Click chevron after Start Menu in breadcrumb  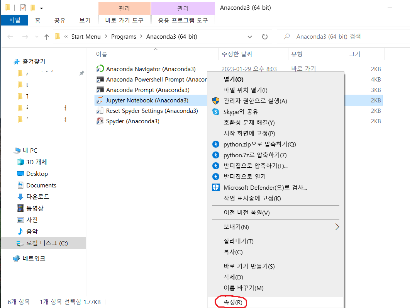[106, 36]
